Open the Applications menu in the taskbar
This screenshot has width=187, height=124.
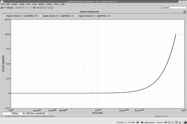[149, 123]
